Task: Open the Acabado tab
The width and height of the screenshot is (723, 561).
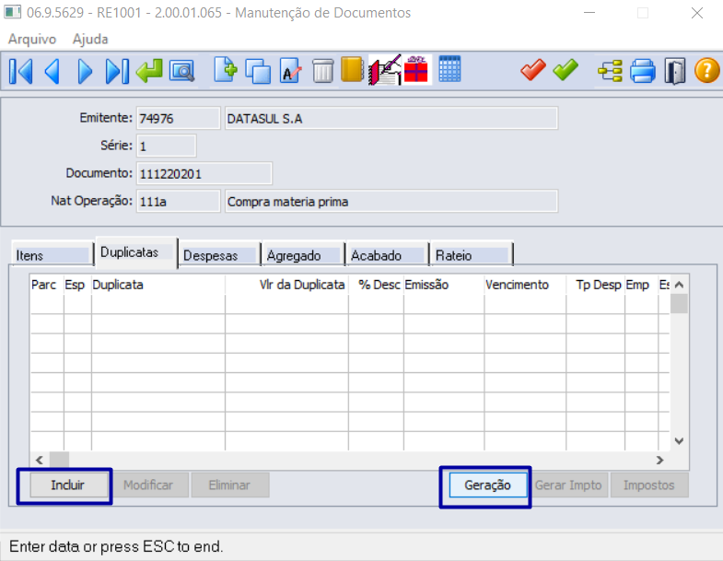Action: [x=387, y=255]
